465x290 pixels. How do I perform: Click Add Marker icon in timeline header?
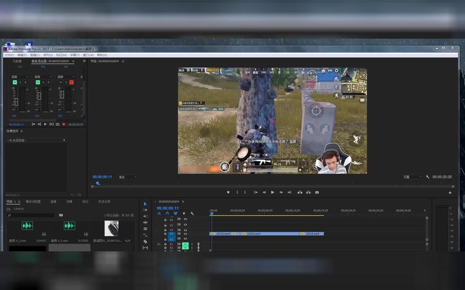point(184,213)
